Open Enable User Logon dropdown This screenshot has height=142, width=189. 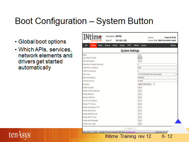coord(140,124)
